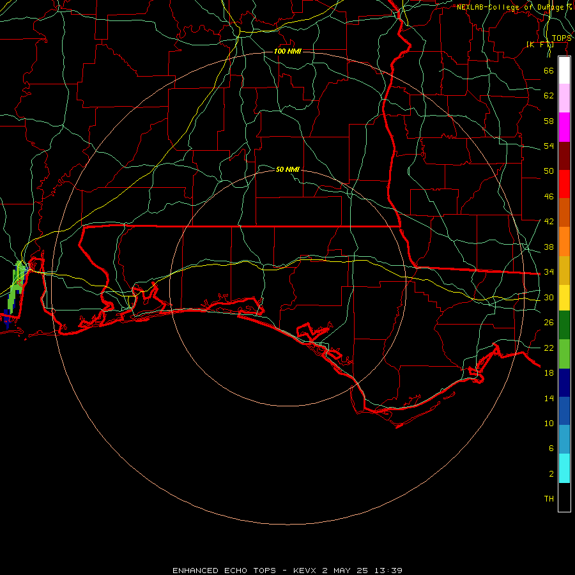Click the '46' legend value label
The height and width of the screenshot is (575, 575).
[x=549, y=197]
